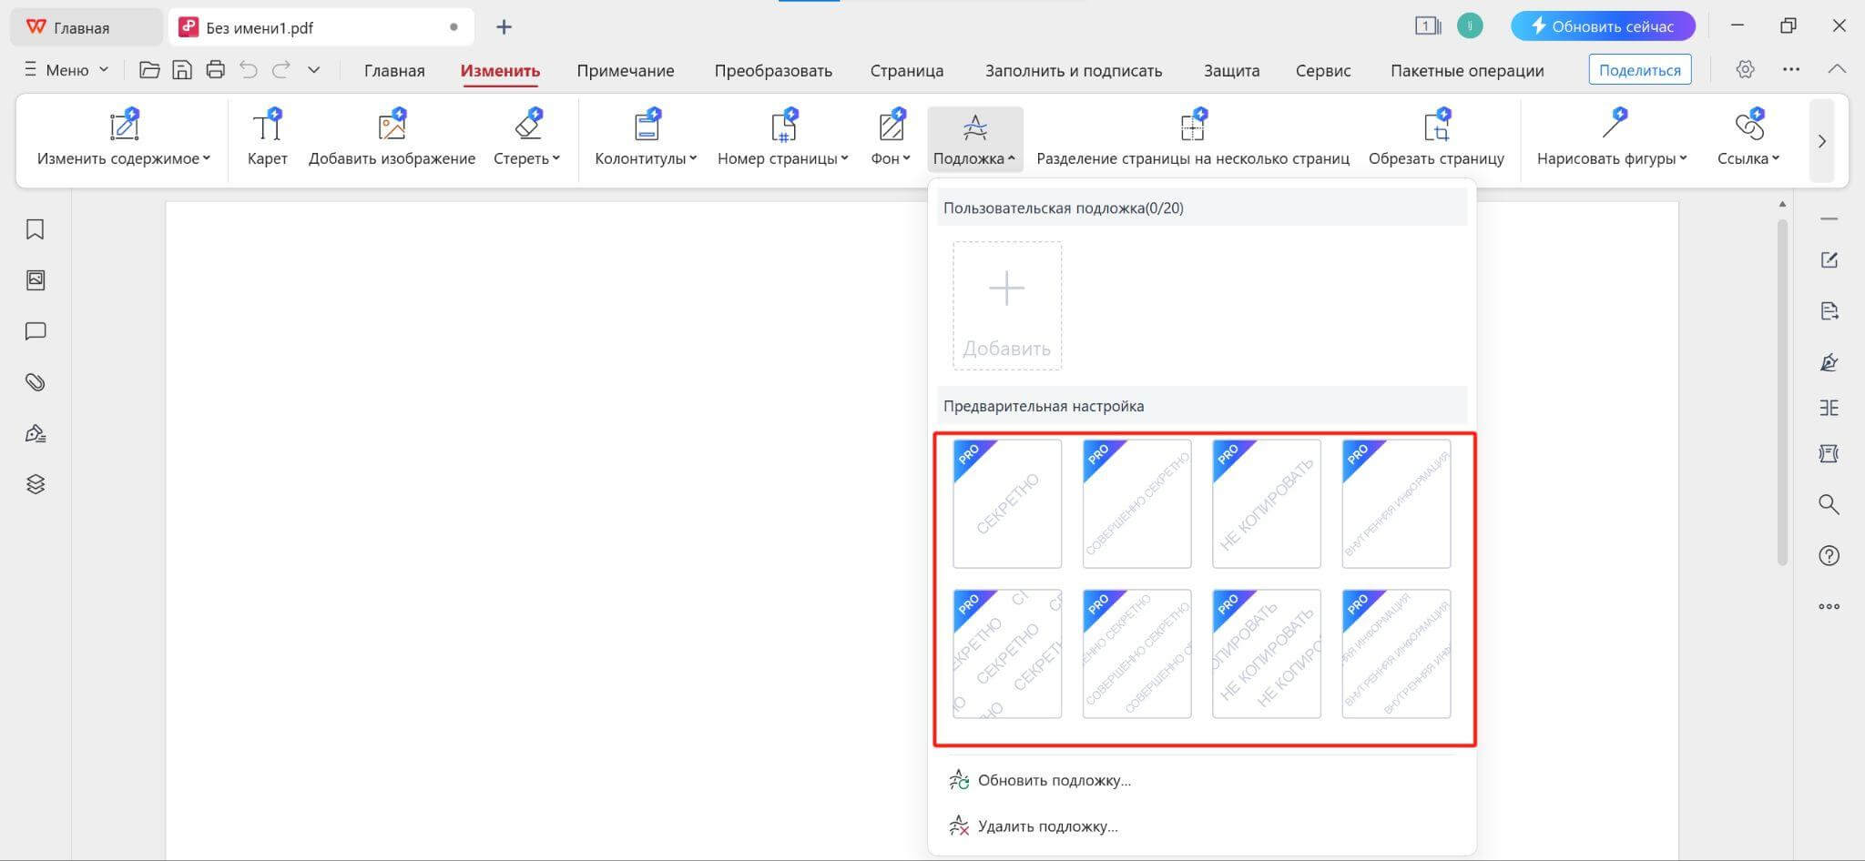Open Help via the question mark icon

click(x=1829, y=555)
